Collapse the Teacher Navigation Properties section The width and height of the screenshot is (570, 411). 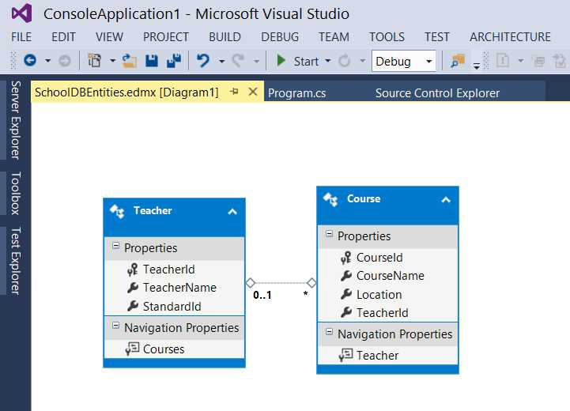115,326
